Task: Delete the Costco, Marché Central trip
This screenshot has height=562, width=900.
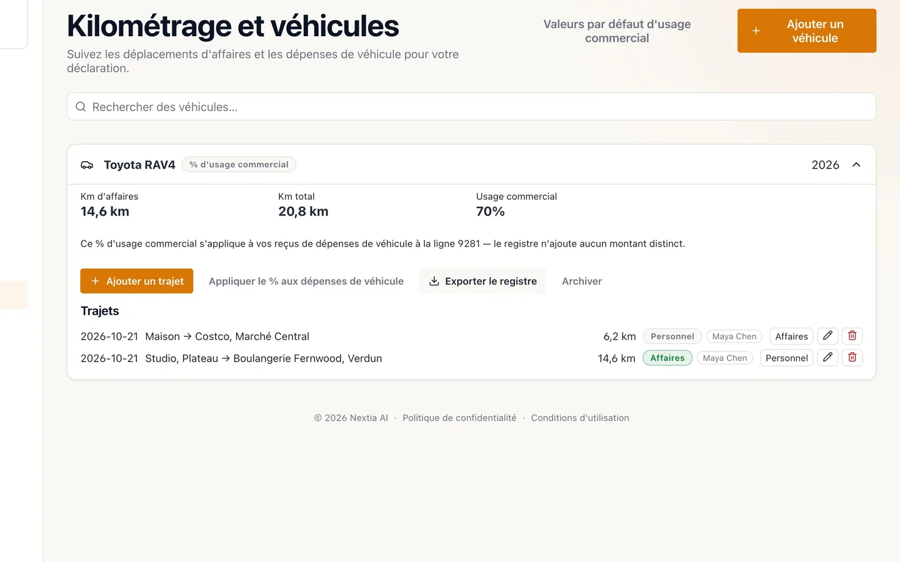Action: click(852, 336)
